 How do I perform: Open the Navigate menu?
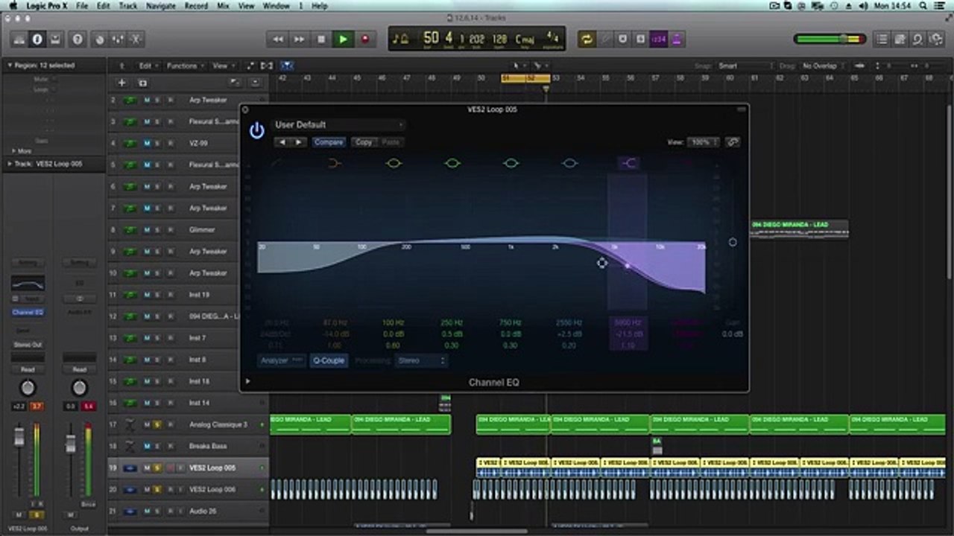pyautogui.click(x=161, y=5)
